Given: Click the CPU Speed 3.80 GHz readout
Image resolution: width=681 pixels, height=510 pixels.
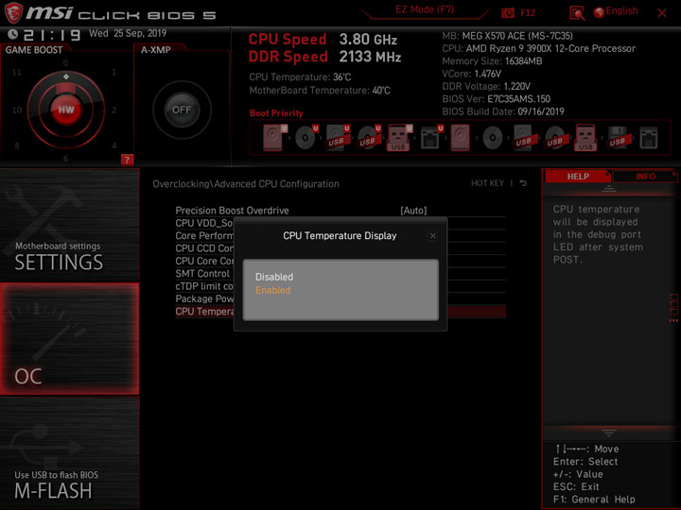Looking at the screenshot, I should 323,40.
